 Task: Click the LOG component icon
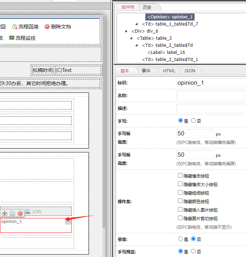(28, 211)
